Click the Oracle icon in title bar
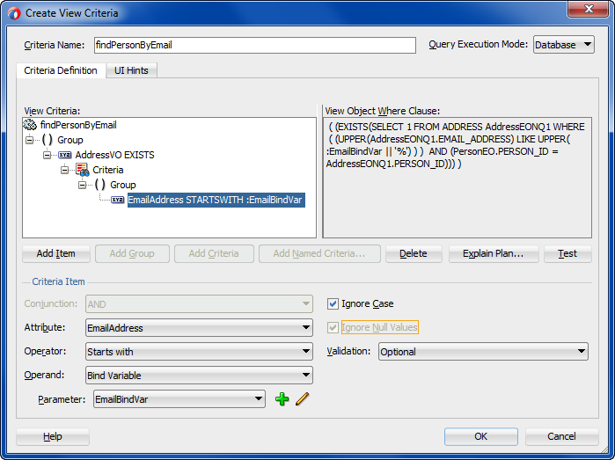Screen dimensions: 615x460 click(x=14, y=13)
